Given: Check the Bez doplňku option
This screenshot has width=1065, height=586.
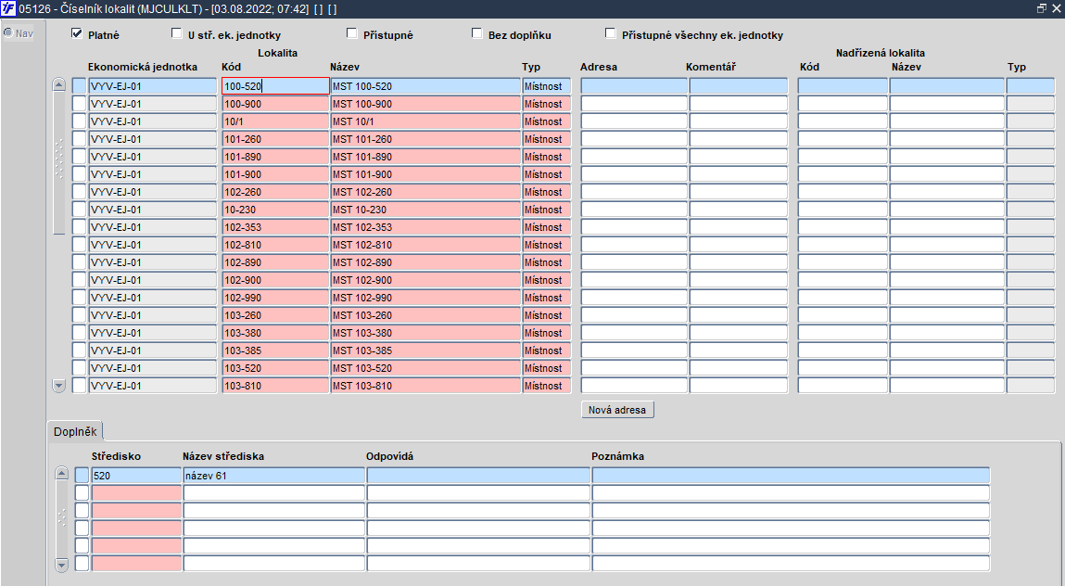Looking at the screenshot, I should pos(476,33).
